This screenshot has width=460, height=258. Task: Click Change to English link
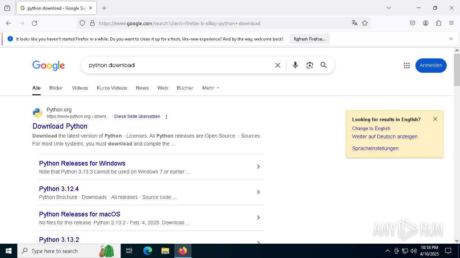[x=371, y=128]
